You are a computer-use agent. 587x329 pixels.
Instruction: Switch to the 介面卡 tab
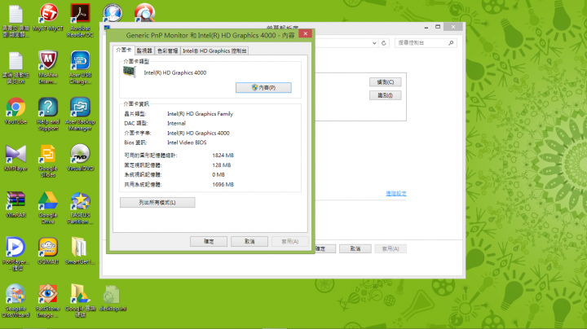(124, 50)
